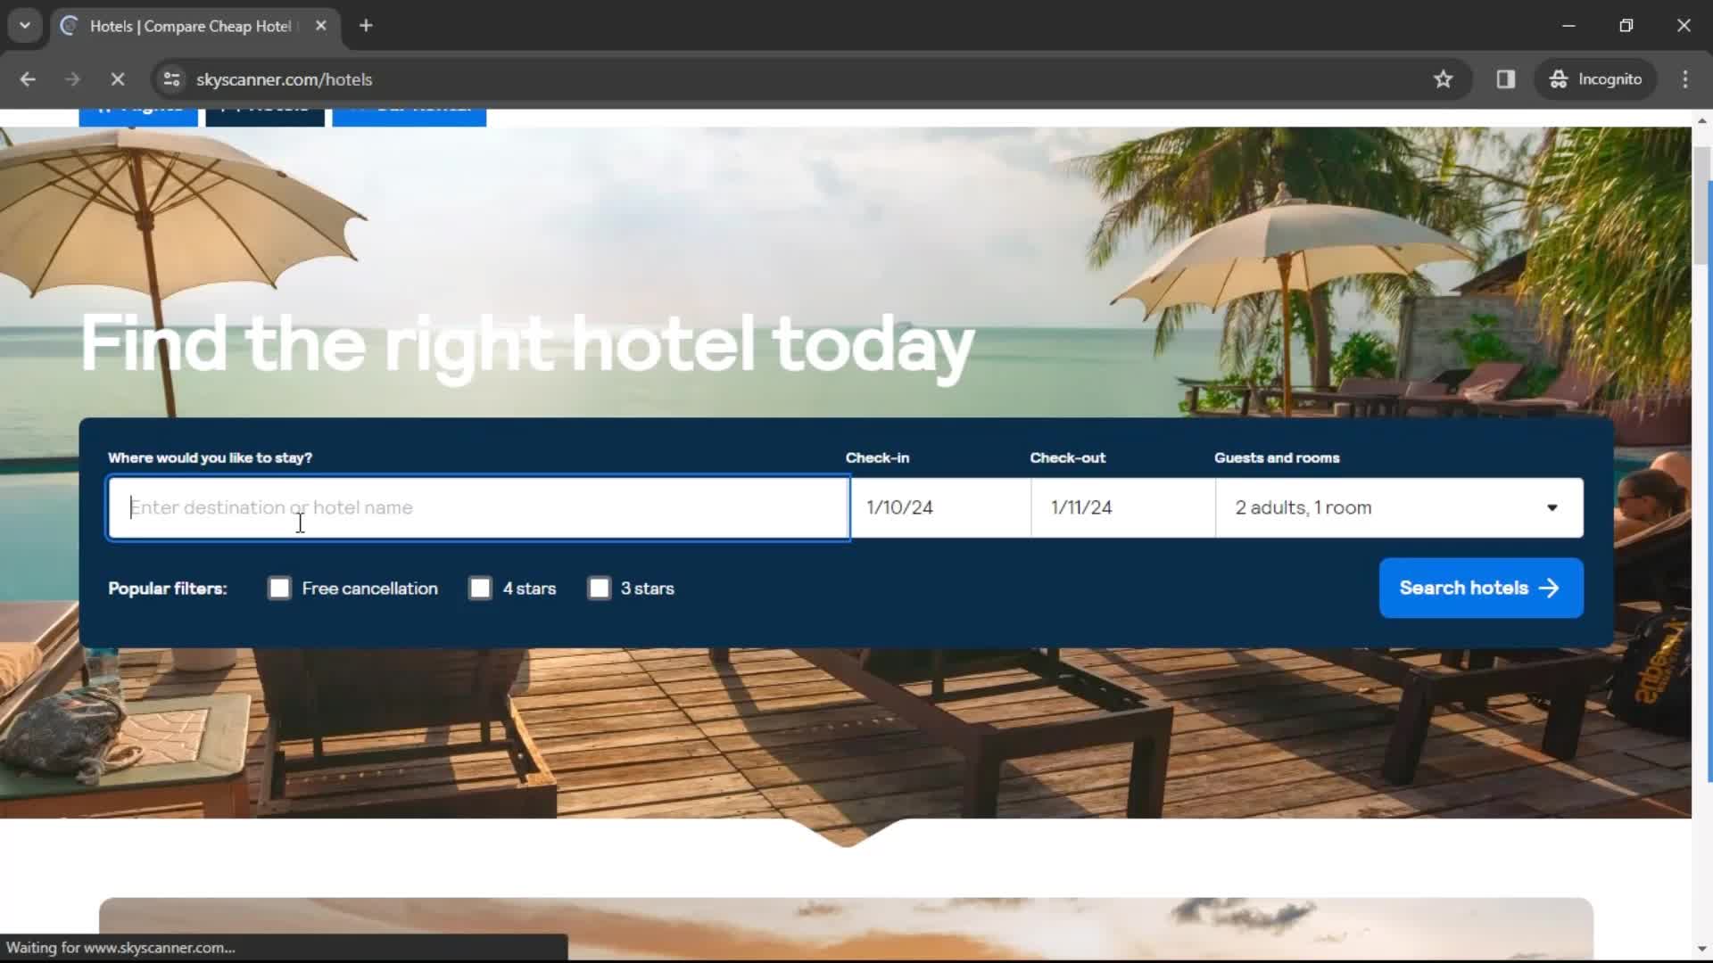Viewport: 1713px width, 963px height.
Task: Enable the 4 stars filter checkbox
Action: (480, 588)
